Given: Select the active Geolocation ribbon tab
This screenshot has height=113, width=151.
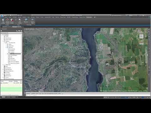Looking at the screenshot, I should pos(89,17).
